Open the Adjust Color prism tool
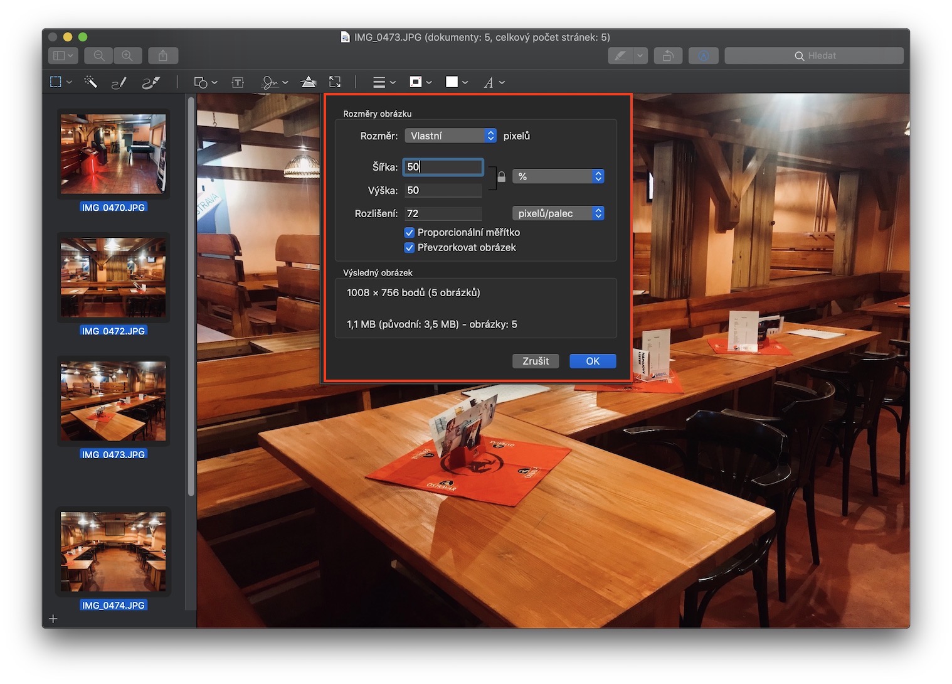 tap(308, 82)
